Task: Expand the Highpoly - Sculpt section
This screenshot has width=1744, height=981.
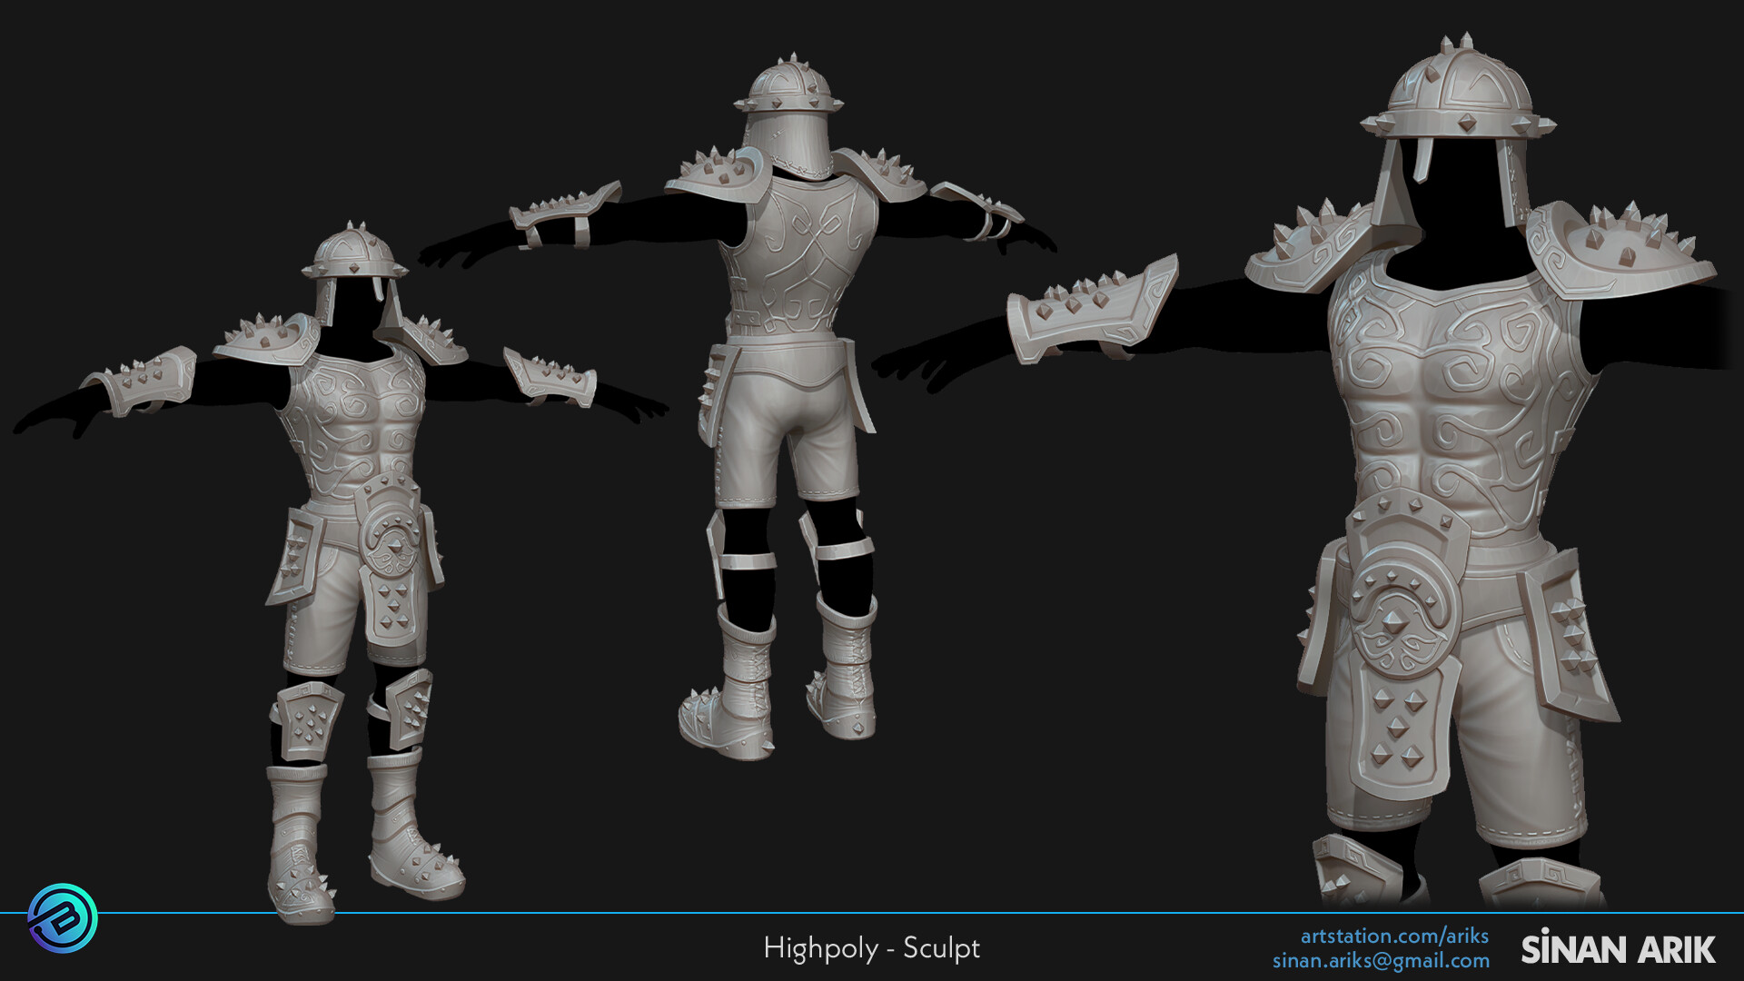Action: [x=872, y=949]
